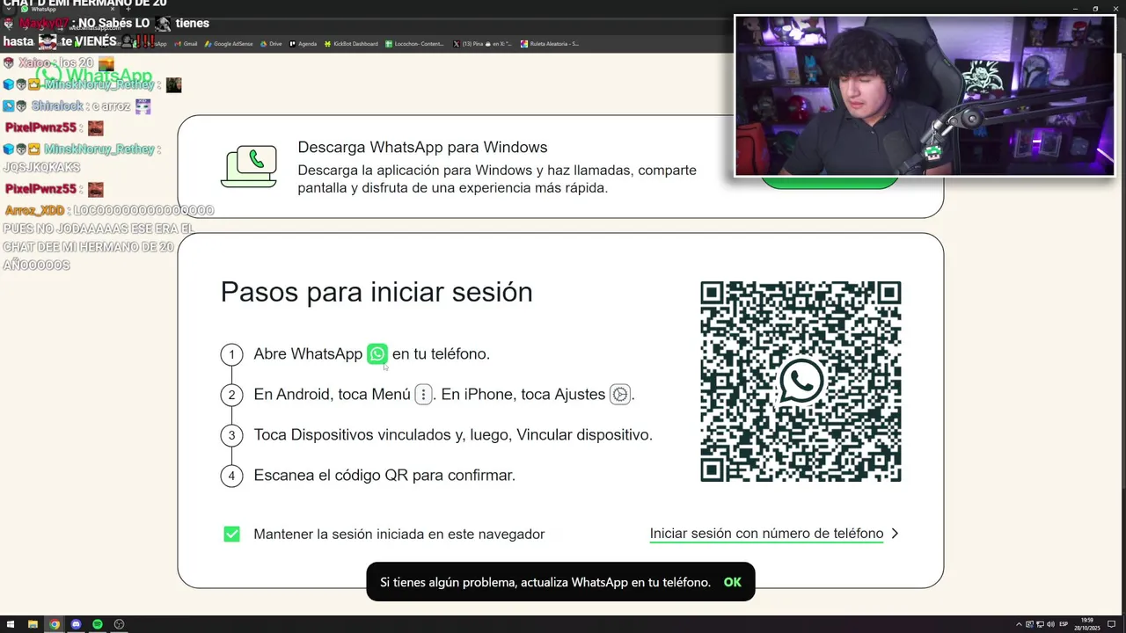This screenshot has height=633, width=1126.
Task: Click the network icon in system tray
Action: click(1039, 624)
